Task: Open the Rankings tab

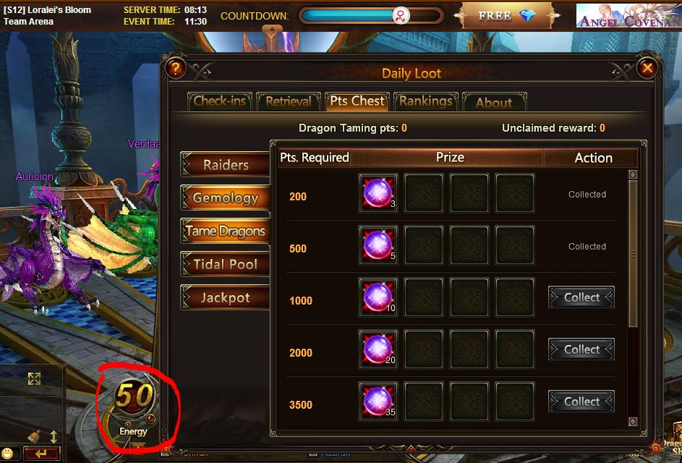Action: click(x=426, y=102)
